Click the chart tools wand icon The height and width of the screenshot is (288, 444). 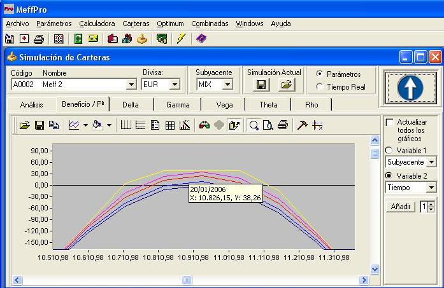click(185, 125)
